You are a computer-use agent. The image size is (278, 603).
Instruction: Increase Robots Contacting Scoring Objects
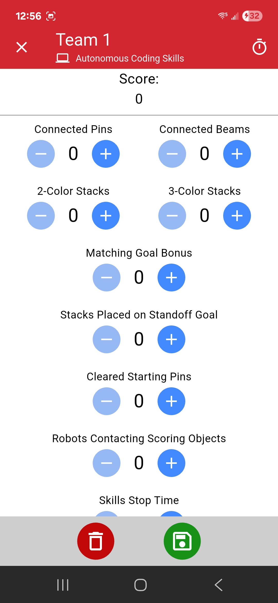click(171, 463)
